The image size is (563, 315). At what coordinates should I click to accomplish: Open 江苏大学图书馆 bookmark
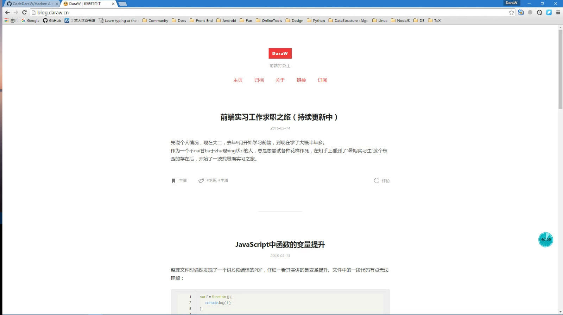80,20
